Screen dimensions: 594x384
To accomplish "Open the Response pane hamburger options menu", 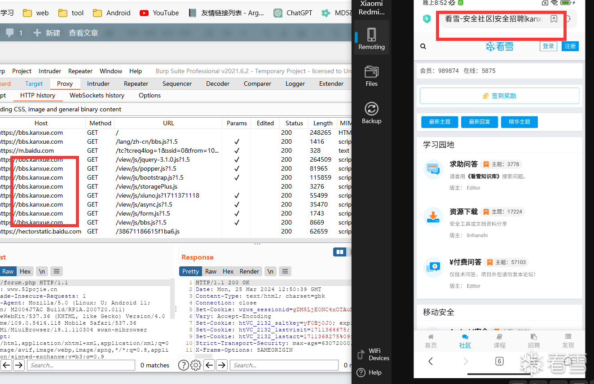I will [x=285, y=271].
